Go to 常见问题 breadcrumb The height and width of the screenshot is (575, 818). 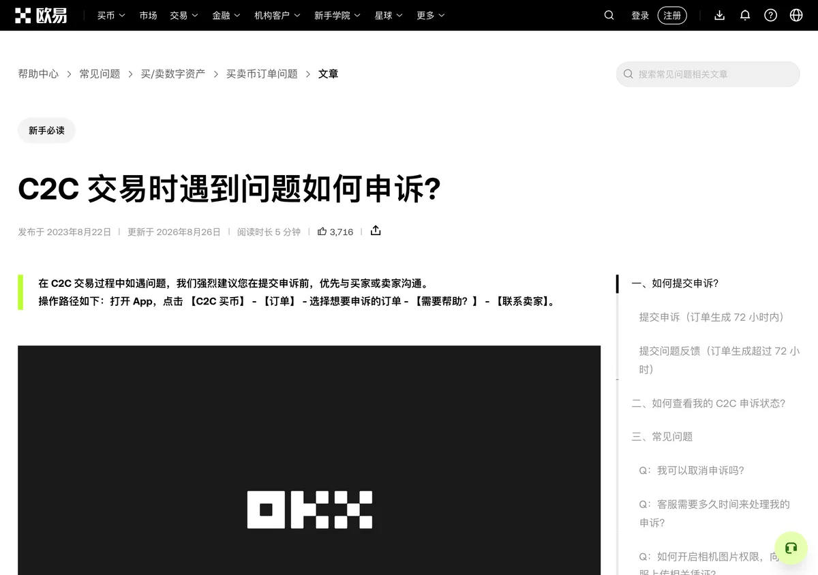pos(100,74)
